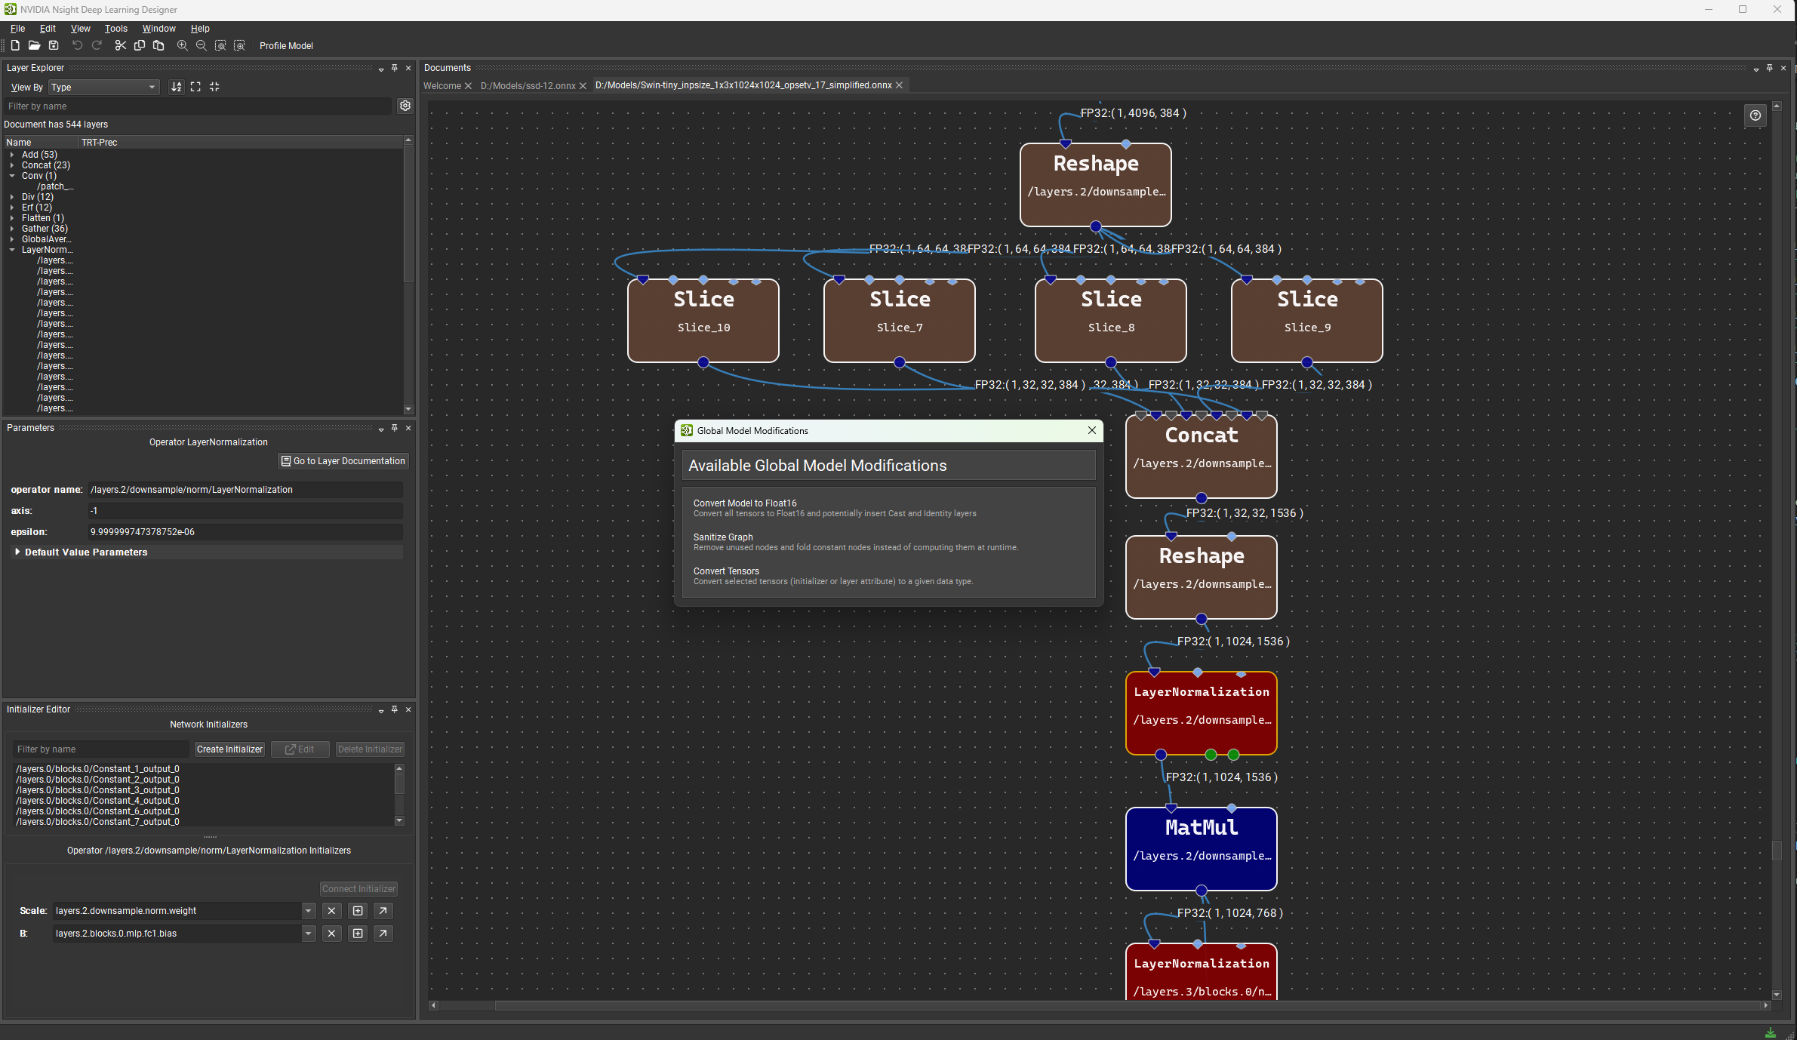Switch to the ssd-12.onnx document tab
Viewport: 1797px width, 1040px height.
(x=528, y=86)
